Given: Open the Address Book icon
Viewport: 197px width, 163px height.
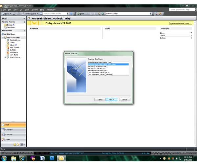Looking at the screenshot, I should coord(41,14).
